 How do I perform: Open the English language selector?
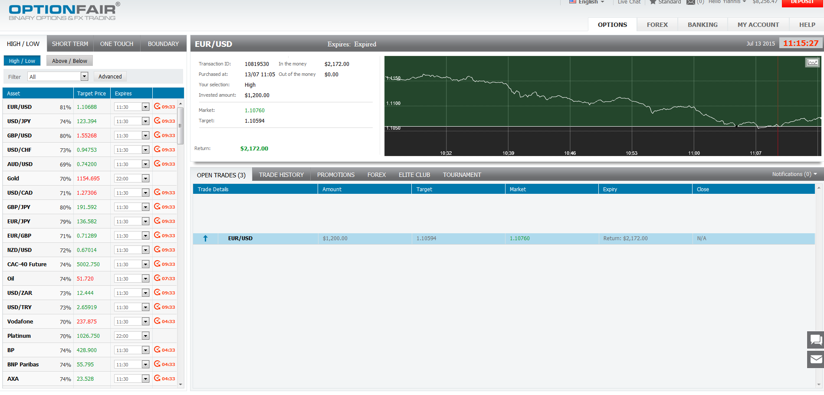point(587,2)
